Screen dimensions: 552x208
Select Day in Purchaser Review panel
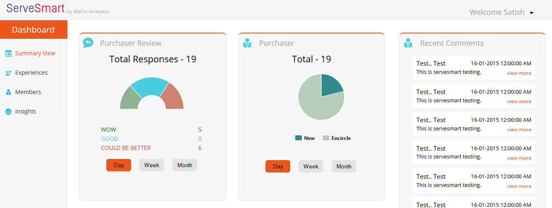pos(119,165)
